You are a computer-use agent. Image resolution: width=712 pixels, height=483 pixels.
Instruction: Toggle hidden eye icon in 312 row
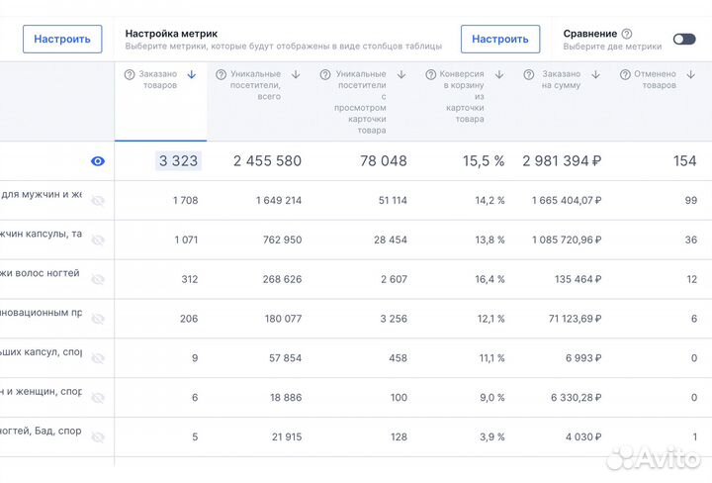pos(98,279)
